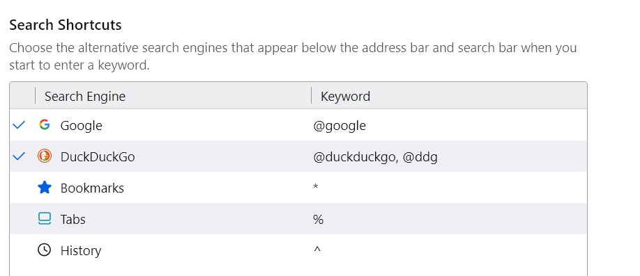Edit the @google keyword field
Screen dimensions: 640x276
click(x=340, y=125)
